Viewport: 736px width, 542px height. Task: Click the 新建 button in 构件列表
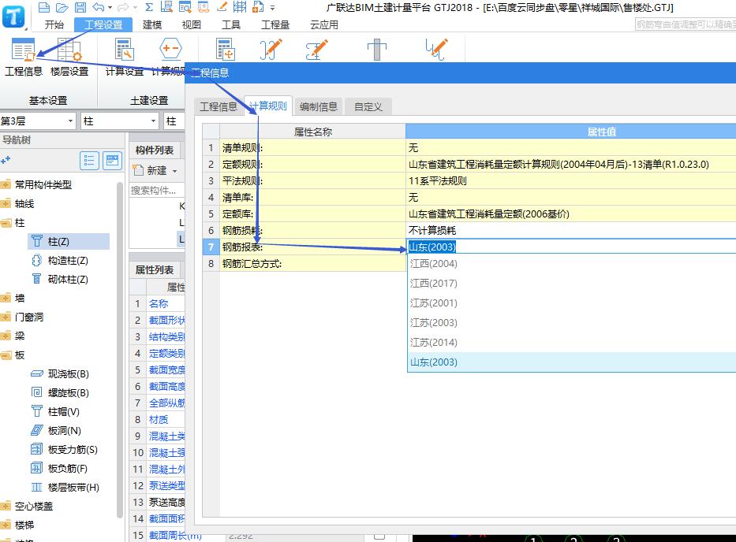pos(150,171)
